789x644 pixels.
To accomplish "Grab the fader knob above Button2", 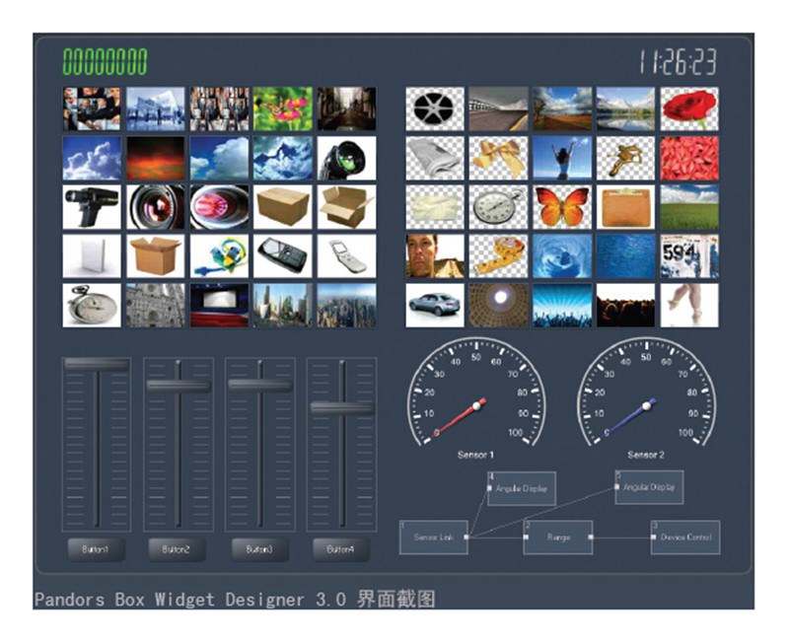I will [179, 386].
